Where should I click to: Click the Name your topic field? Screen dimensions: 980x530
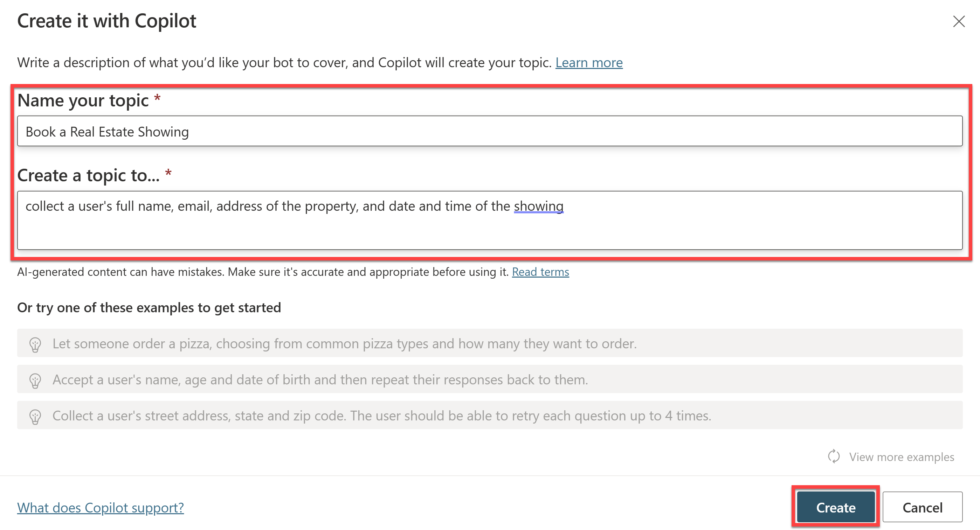(x=490, y=131)
